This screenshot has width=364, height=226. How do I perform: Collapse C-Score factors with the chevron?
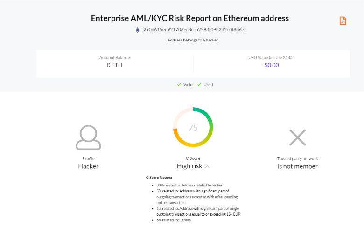[207, 167]
